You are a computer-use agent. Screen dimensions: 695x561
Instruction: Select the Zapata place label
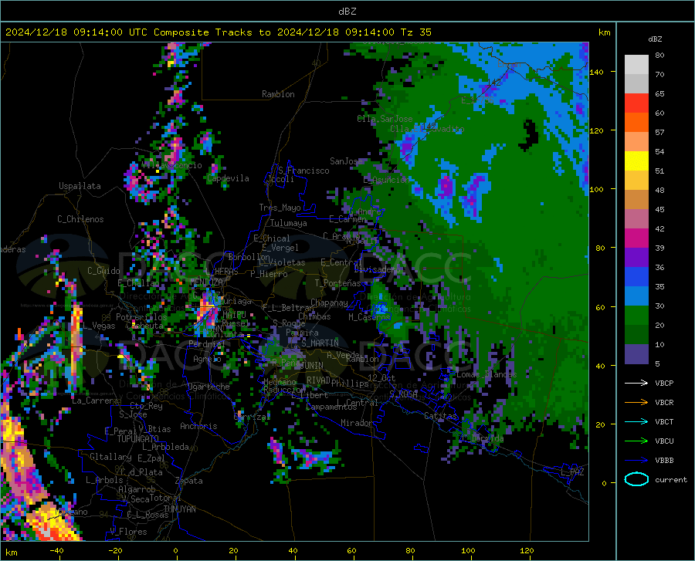tap(189, 481)
